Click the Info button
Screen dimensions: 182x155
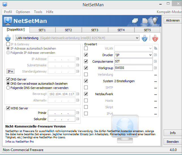pyautogui.click(x=173, y=133)
